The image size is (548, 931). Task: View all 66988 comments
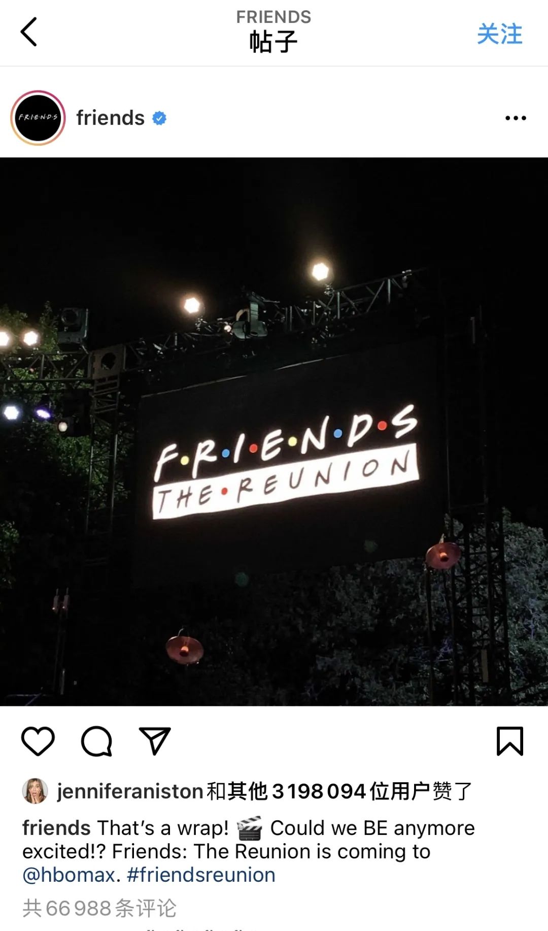(99, 908)
